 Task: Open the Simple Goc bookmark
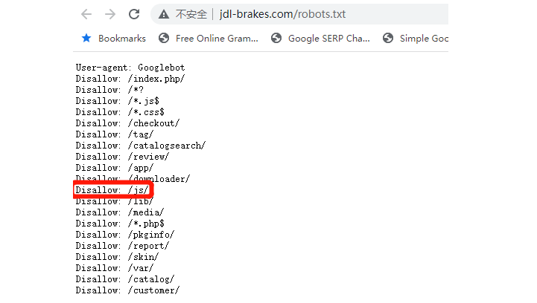point(416,39)
